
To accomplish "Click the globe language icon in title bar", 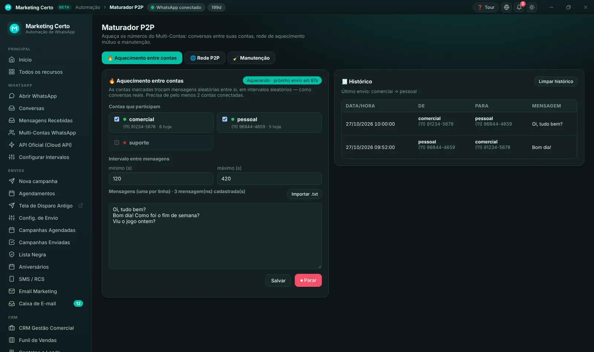I will [507, 7].
